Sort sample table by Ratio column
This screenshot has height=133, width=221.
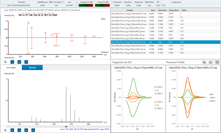[x=184, y=10]
